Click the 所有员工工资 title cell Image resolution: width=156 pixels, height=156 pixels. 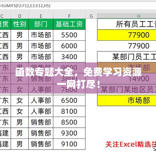pyautogui.click(x=127, y=24)
